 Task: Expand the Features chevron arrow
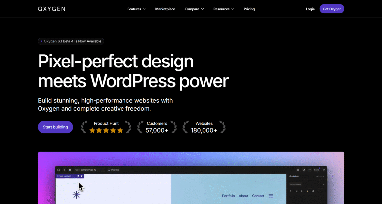coord(144,9)
